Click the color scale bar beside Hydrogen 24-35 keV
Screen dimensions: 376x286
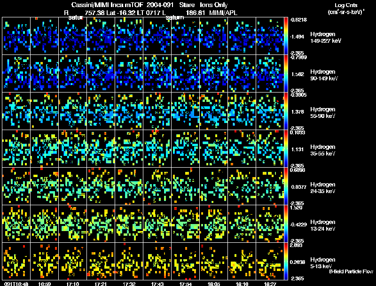pos(286,186)
